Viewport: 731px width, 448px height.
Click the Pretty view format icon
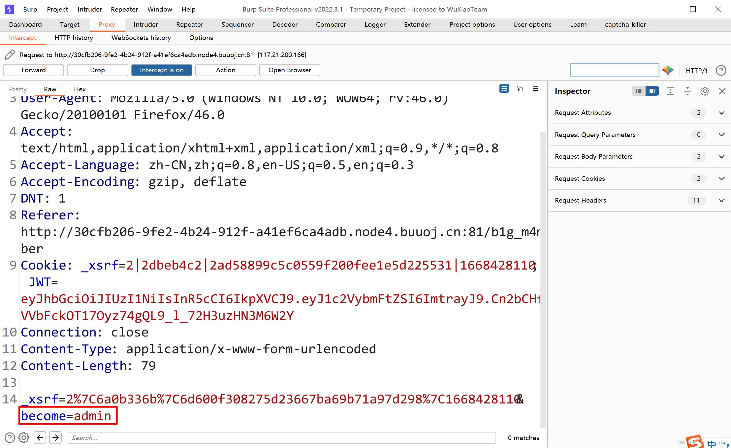coord(18,89)
